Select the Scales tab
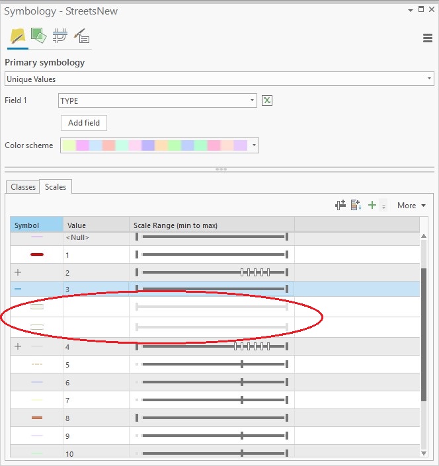 [x=56, y=187]
